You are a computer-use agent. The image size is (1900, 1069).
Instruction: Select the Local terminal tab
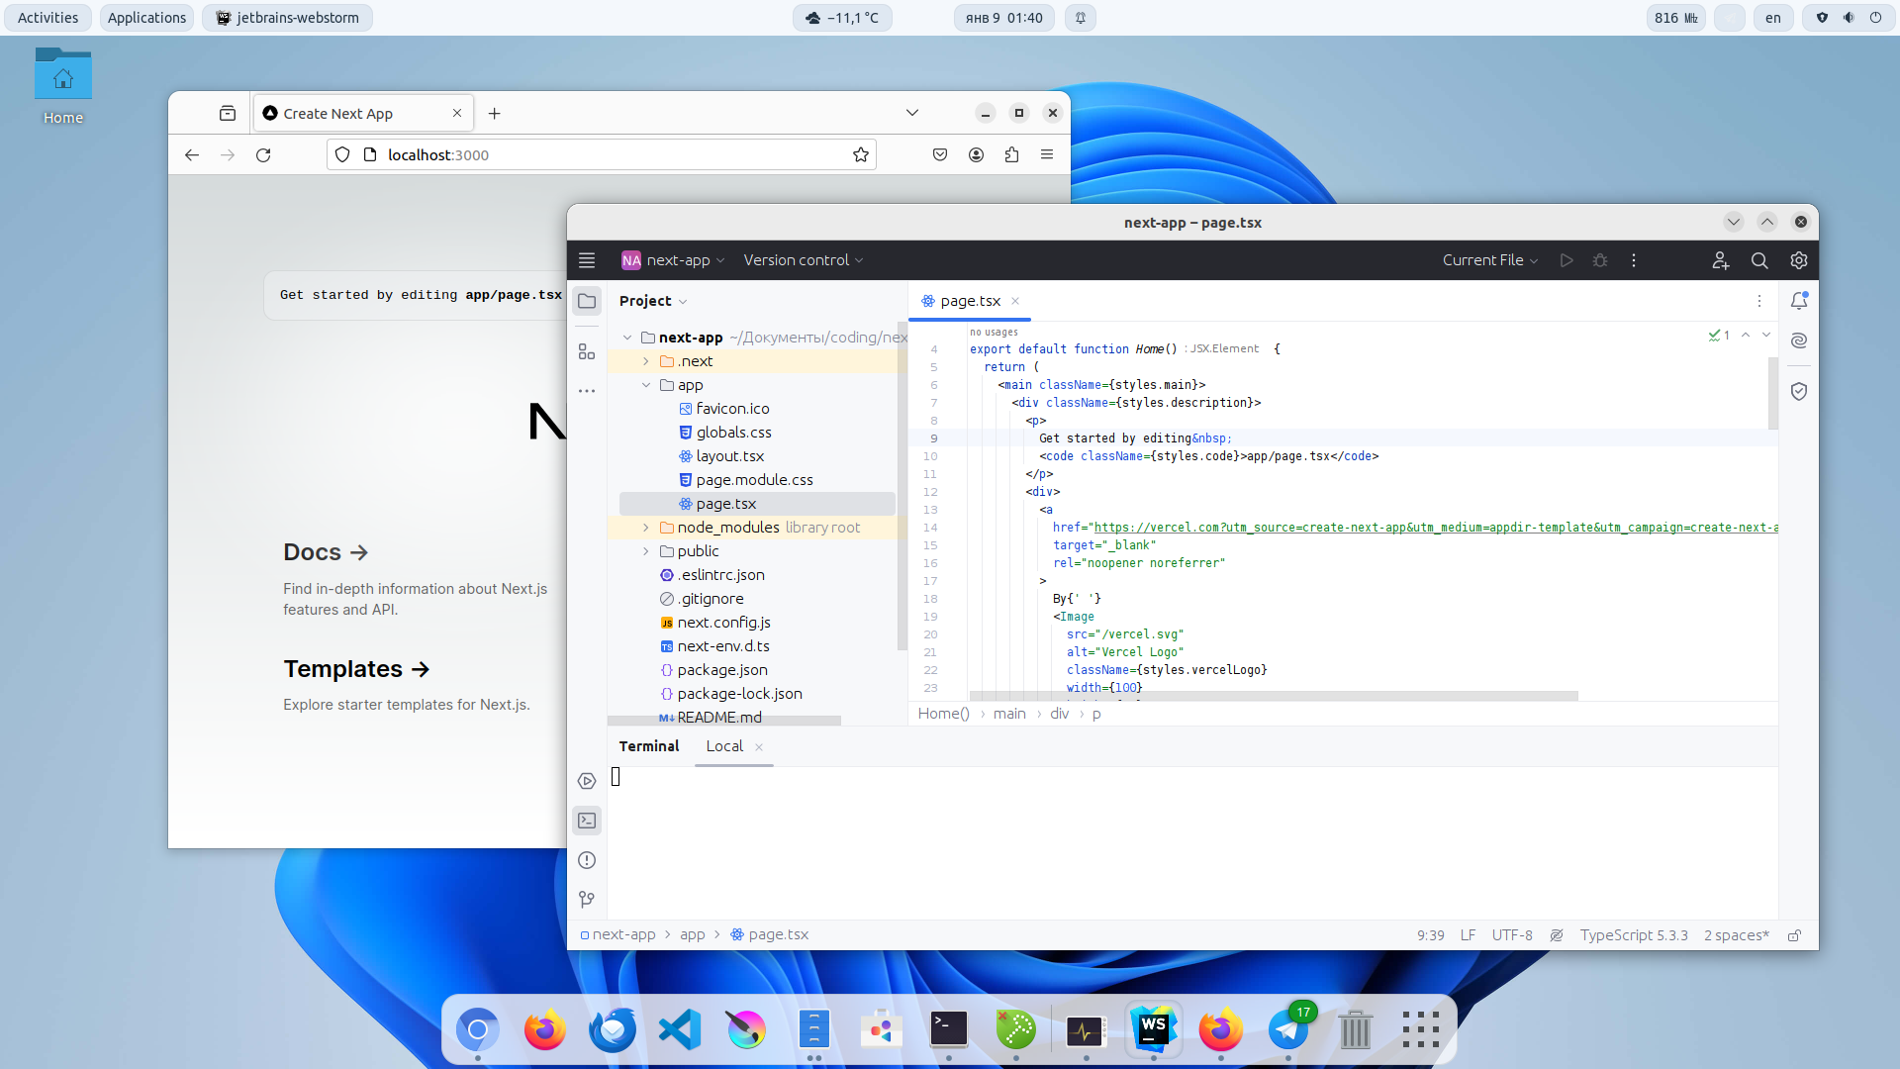[735, 747]
